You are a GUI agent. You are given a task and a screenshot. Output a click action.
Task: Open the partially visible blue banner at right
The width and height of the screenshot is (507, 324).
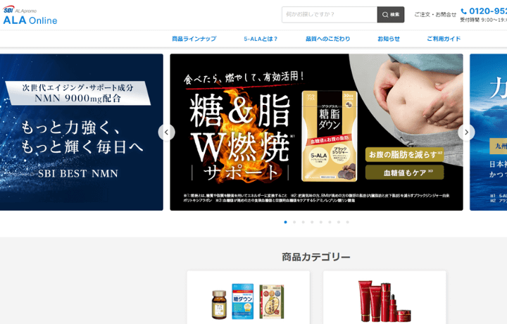[488, 132]
